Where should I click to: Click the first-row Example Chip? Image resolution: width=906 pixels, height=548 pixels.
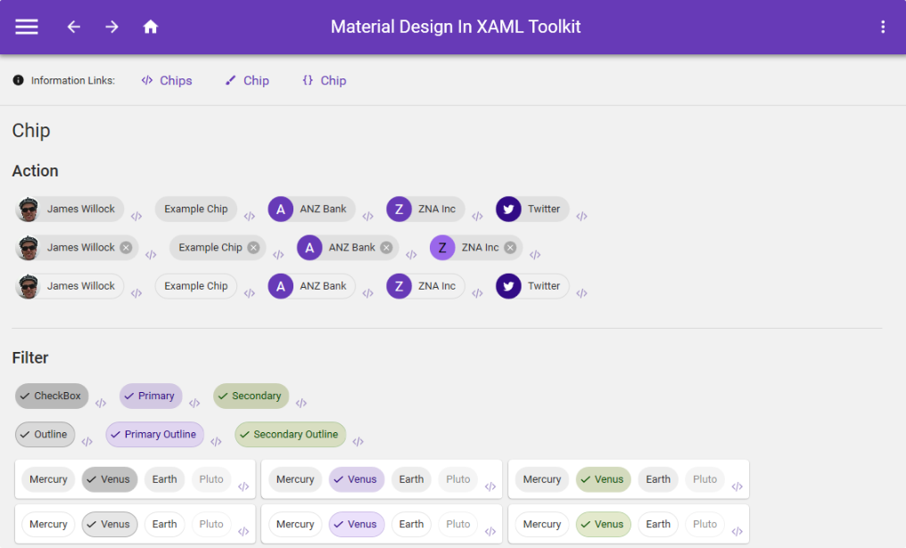(196, 209)
